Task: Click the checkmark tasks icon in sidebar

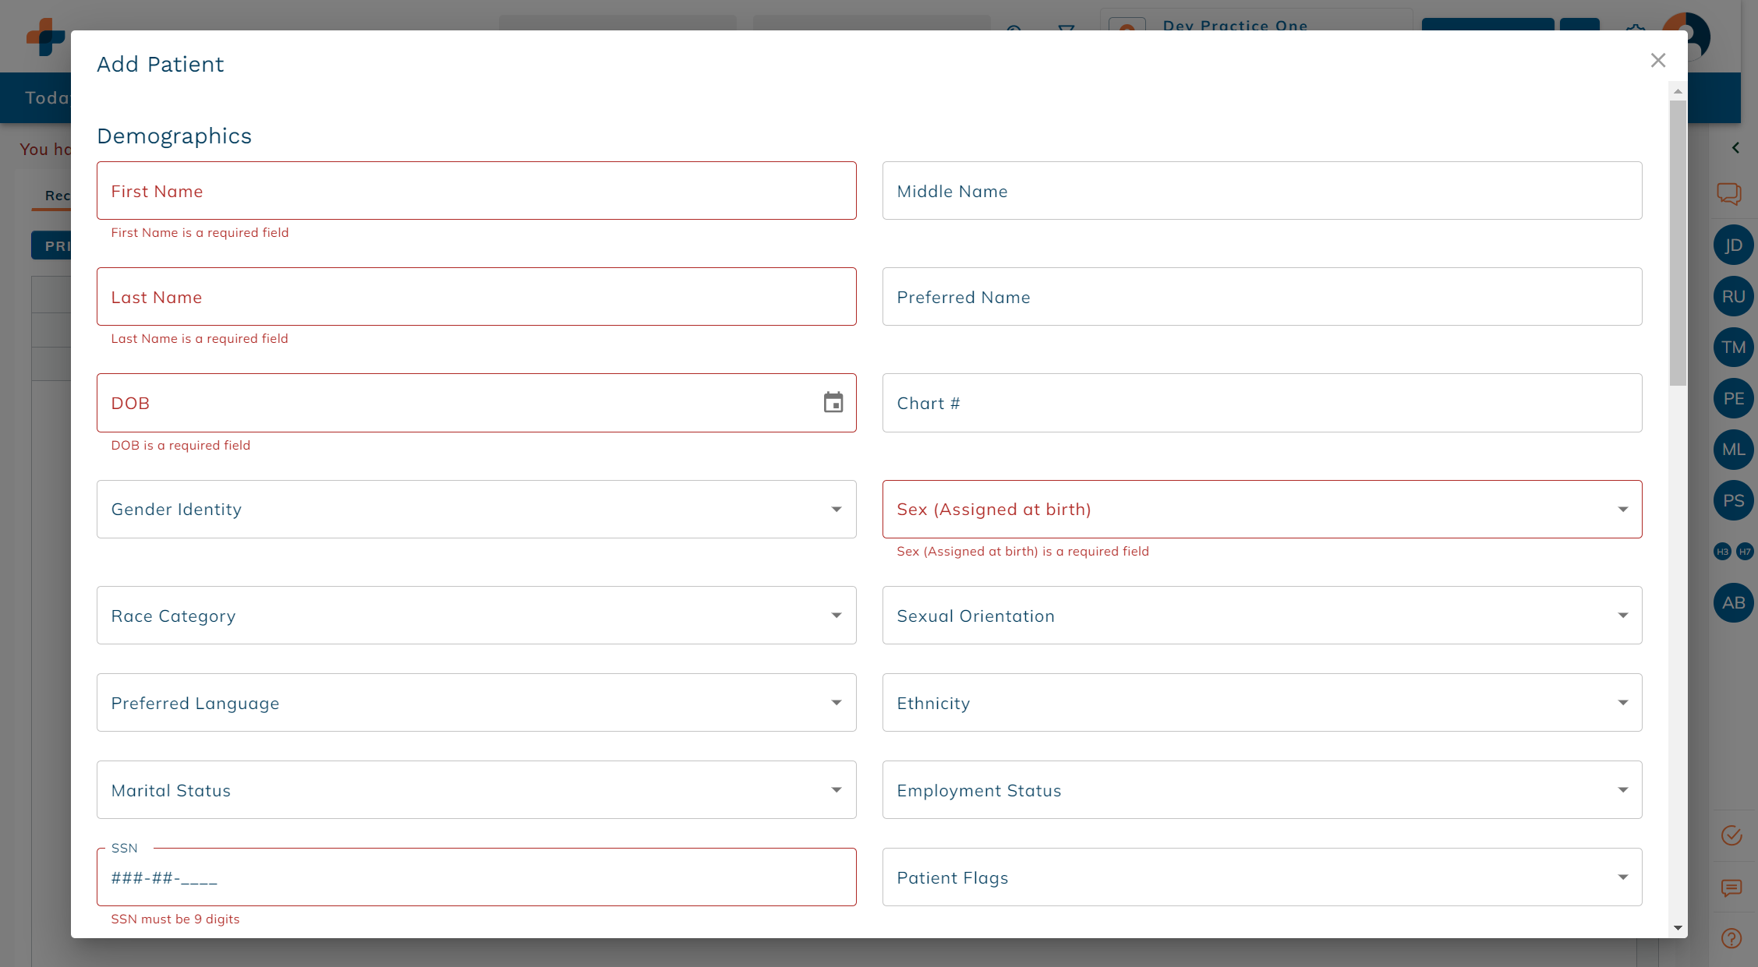Action: tap(1731, 835)
